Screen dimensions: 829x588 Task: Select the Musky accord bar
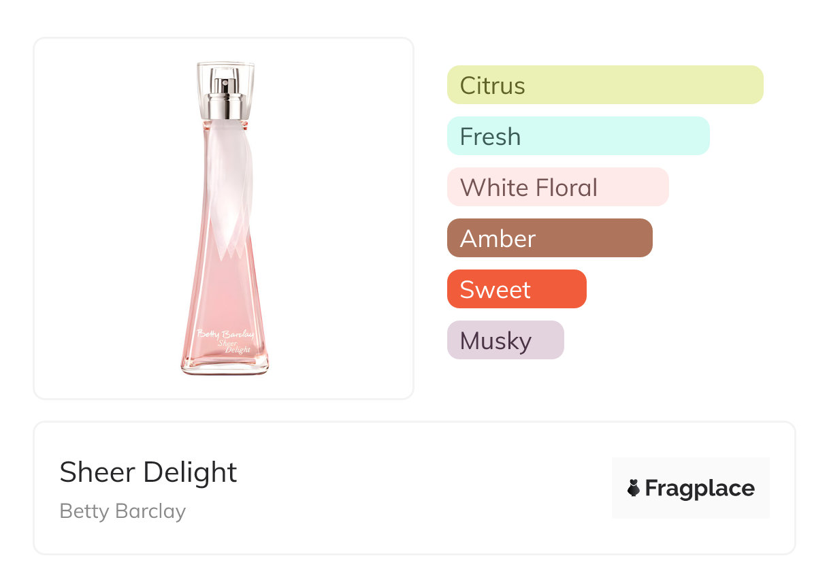505,340
